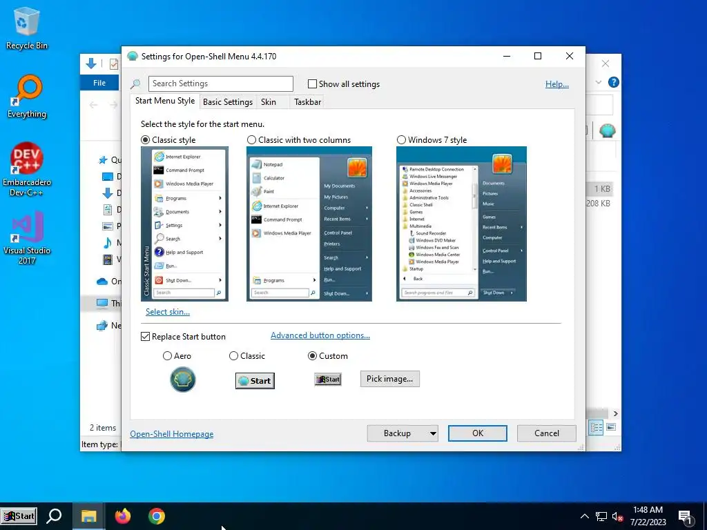Screen dimensions: 707x530
Task: Click the Cancel button
Action: tap(547, 433)
